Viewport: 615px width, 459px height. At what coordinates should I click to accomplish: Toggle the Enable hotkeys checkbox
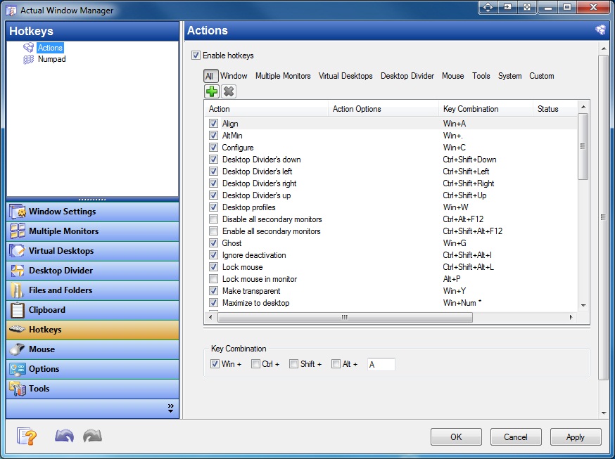point(196,56)
